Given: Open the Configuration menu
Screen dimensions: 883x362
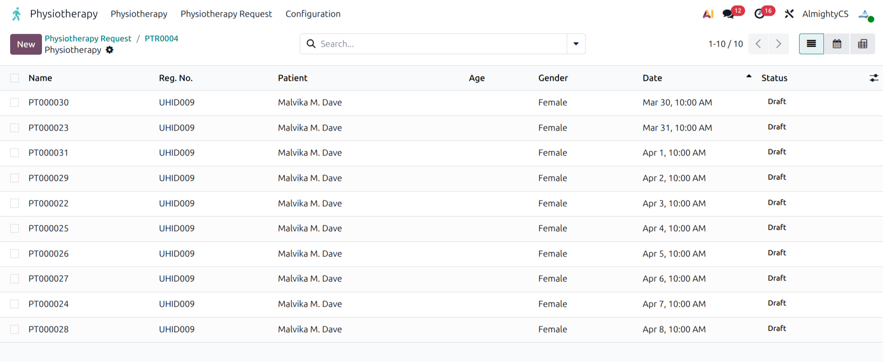Looking at the screenshot, I should click(x=313, y=14).
